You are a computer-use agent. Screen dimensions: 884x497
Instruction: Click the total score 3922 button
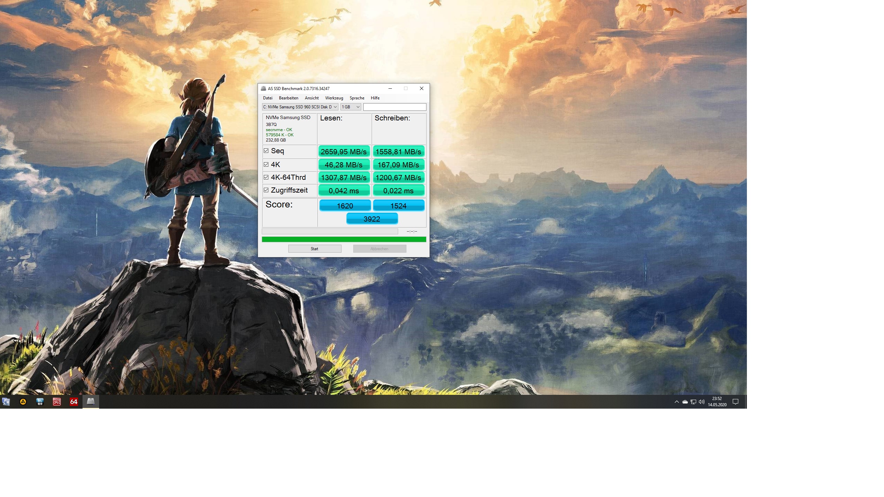coord(372,219)
